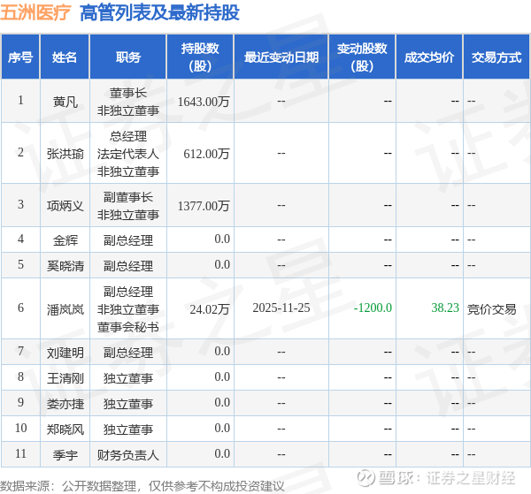
Task: Click the name 娄亦捷
Action: point(65,403)
